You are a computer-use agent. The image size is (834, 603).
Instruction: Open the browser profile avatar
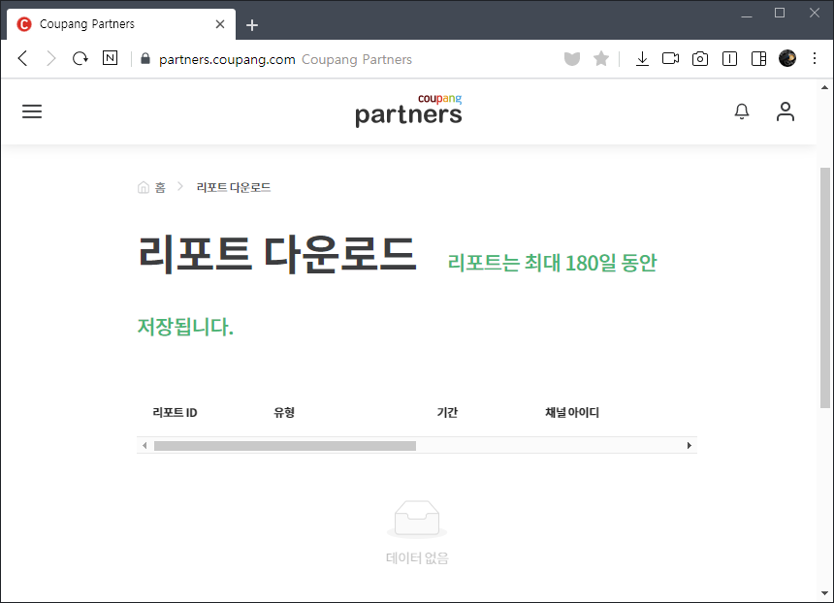[787, 58]
